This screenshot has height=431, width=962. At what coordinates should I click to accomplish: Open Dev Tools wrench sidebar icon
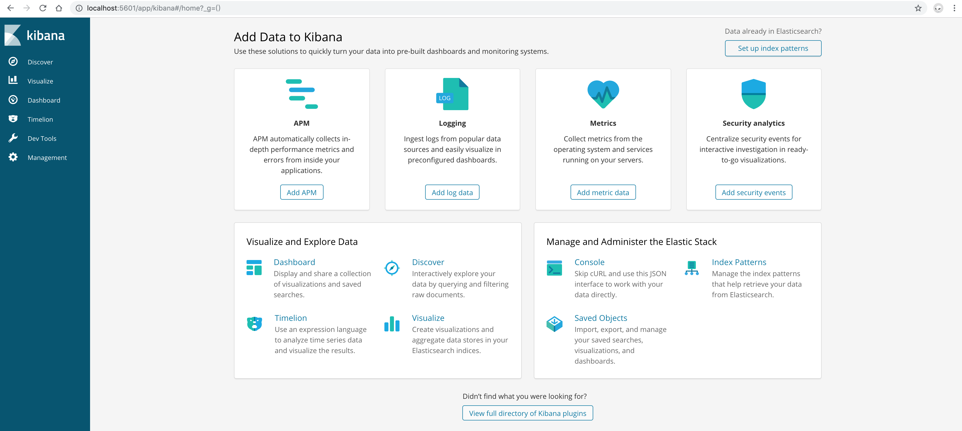tap(13, 138)
